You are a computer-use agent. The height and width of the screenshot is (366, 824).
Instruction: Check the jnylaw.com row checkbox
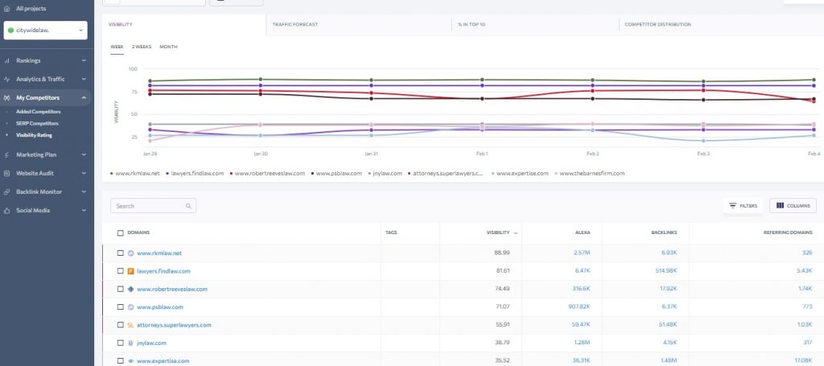(121, 343)
